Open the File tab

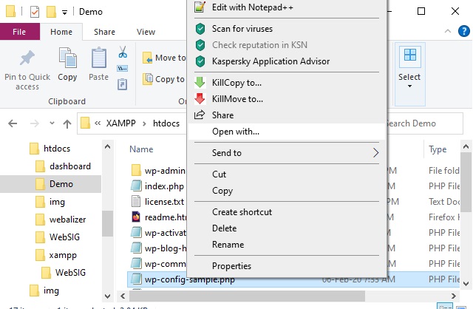[20, 32]
